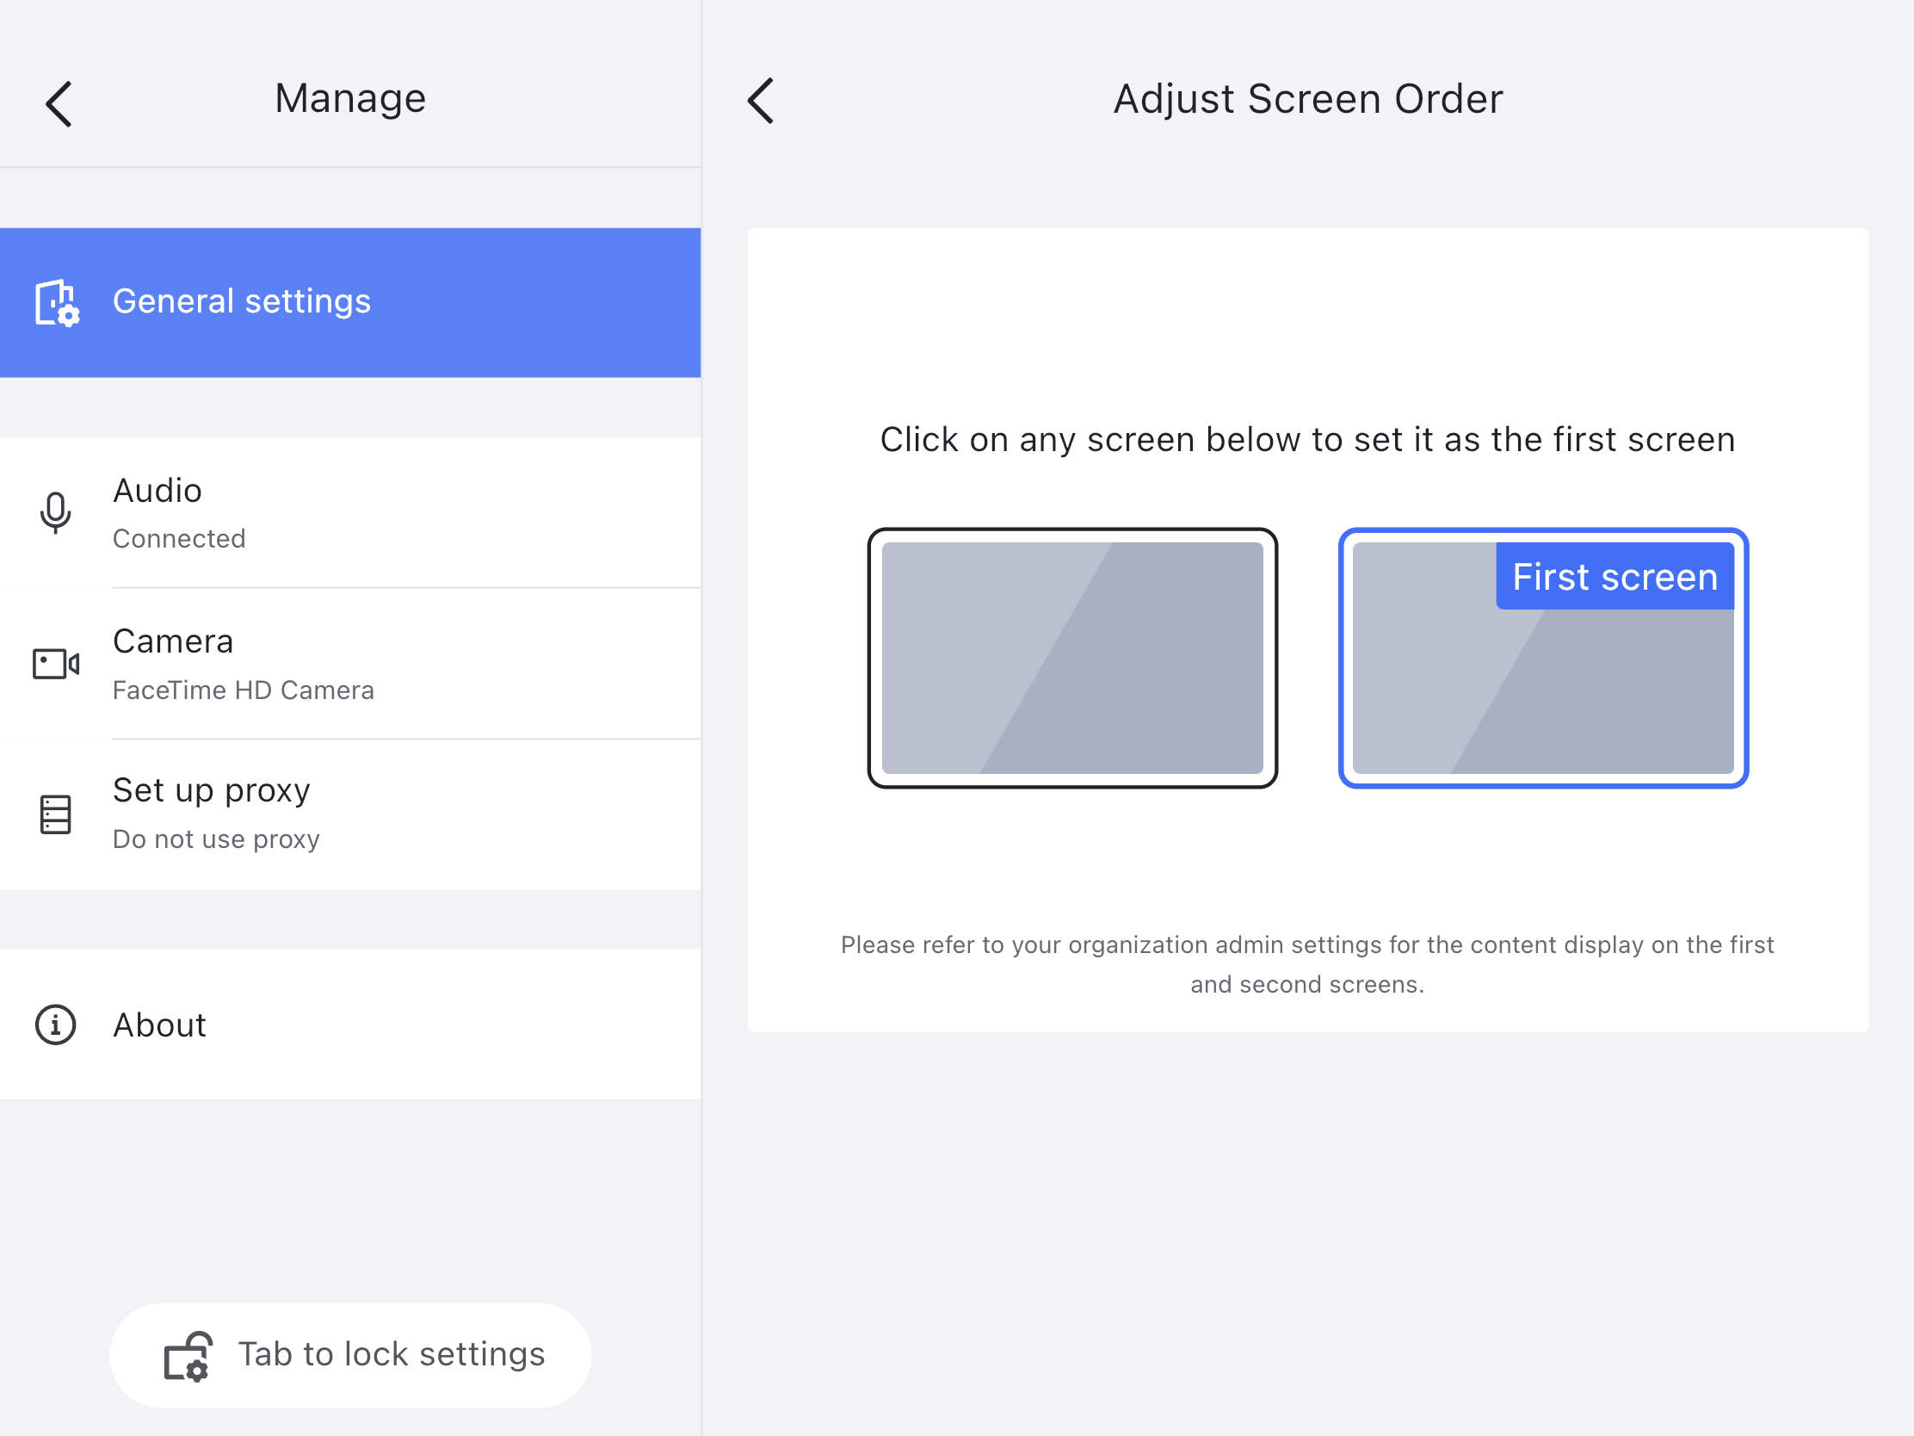
Task: Click the 'Click on any screen below' instruction
Action: [1307, 440]
